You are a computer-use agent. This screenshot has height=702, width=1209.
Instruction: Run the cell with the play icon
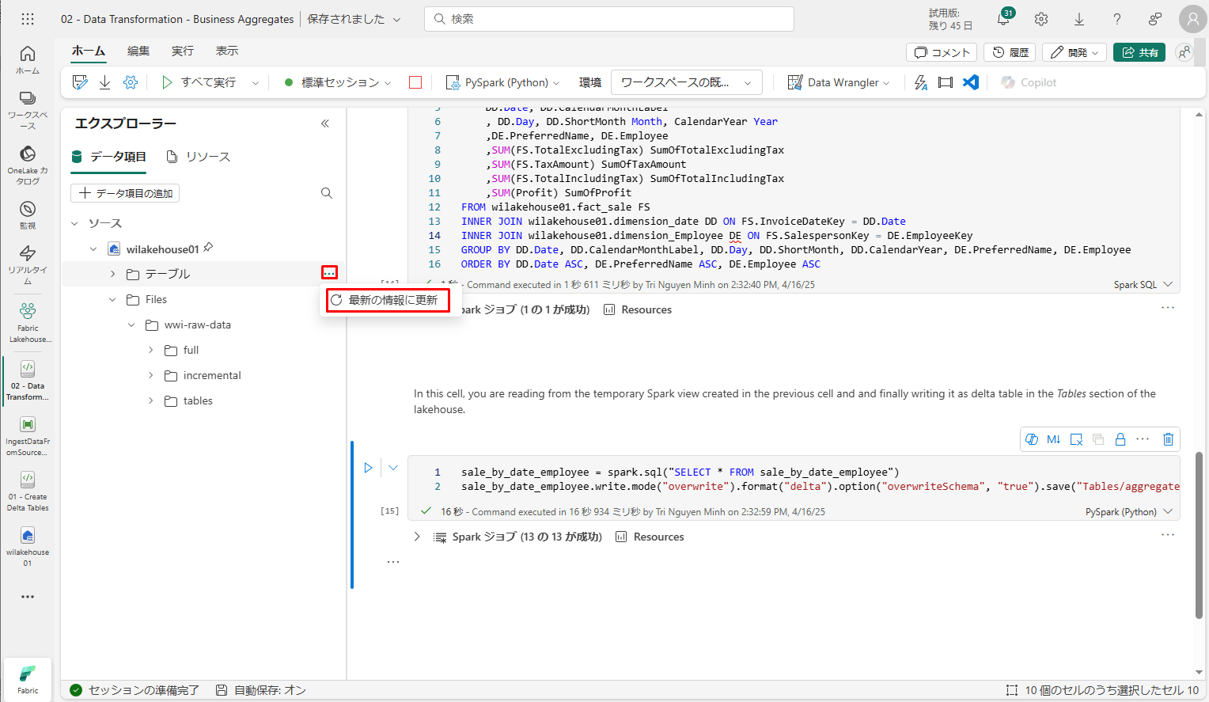coord(368,468)
